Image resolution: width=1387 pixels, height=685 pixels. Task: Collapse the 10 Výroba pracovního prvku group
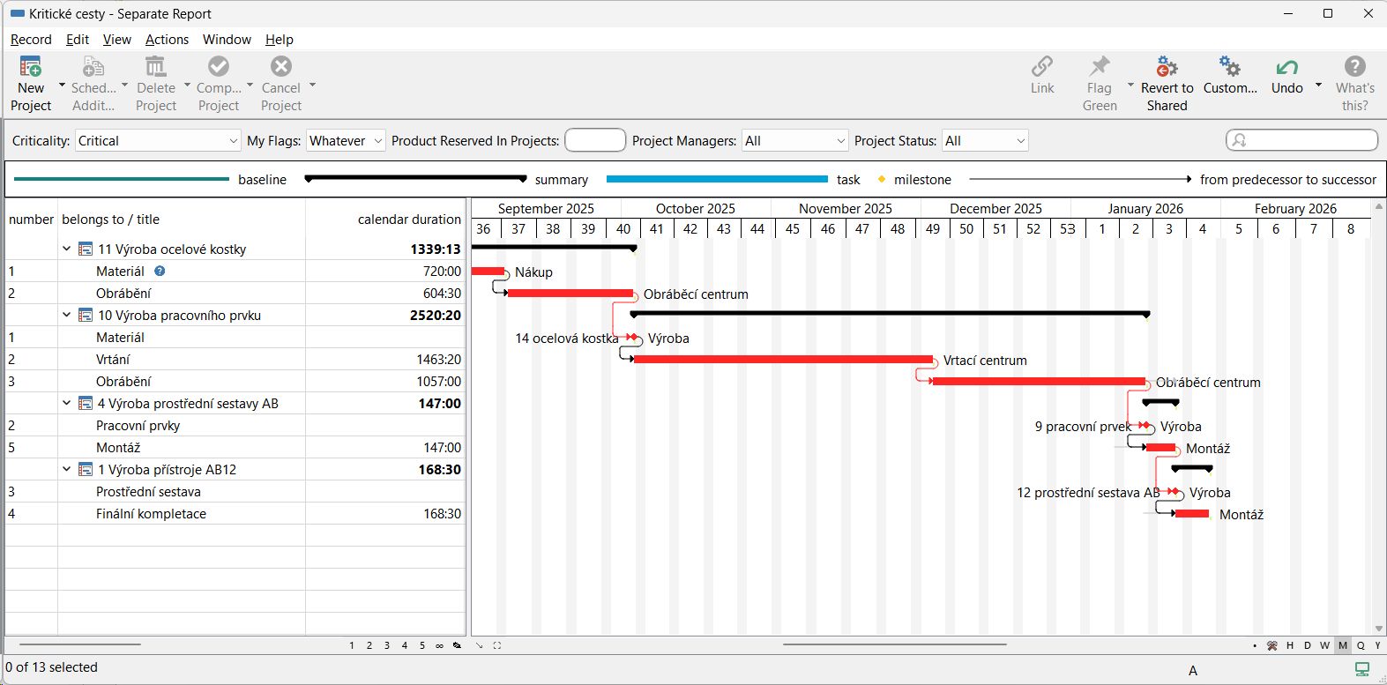click(67, 316)
